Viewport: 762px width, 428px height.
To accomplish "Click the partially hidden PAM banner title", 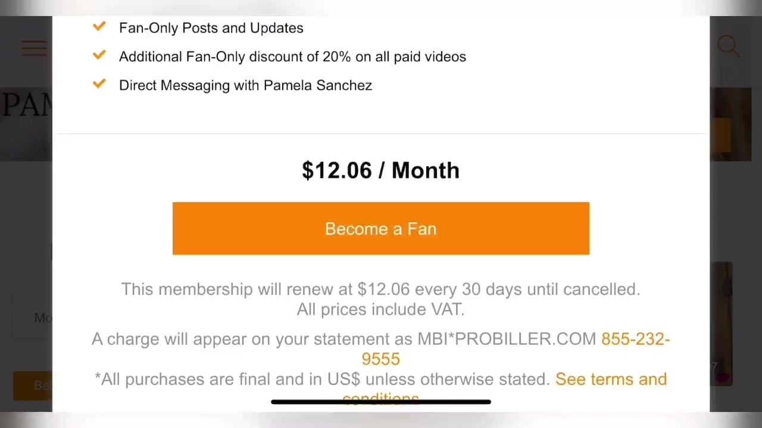I will (27, 106).
